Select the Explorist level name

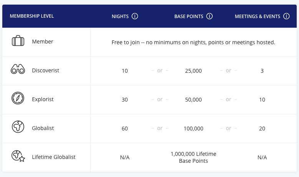coord(43,99)
